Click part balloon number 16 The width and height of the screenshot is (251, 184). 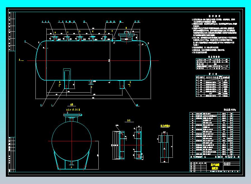(120, 22)
